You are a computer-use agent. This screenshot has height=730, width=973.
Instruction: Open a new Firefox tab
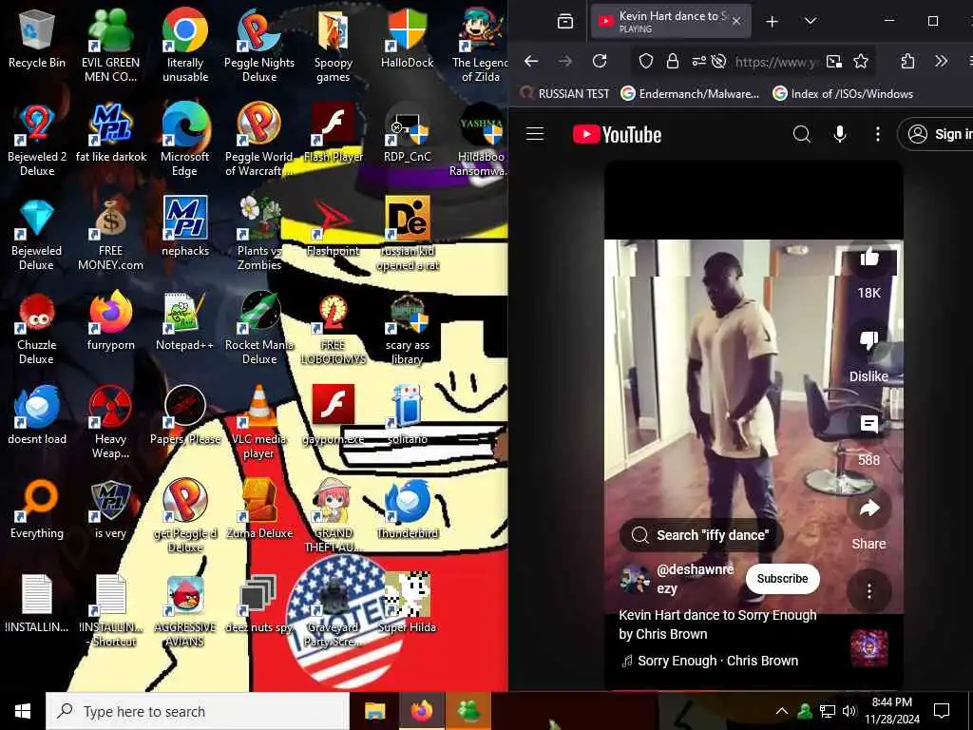[772, 22]
